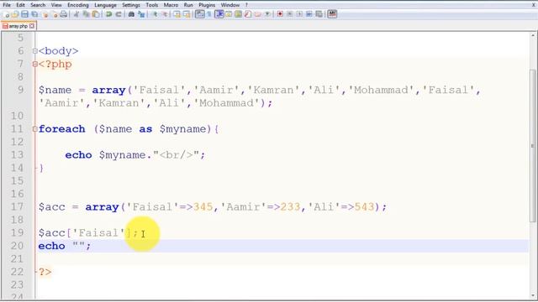Open the Function List panel icon
The width and height of the screenshot is (538, 302).
(248, 14)
